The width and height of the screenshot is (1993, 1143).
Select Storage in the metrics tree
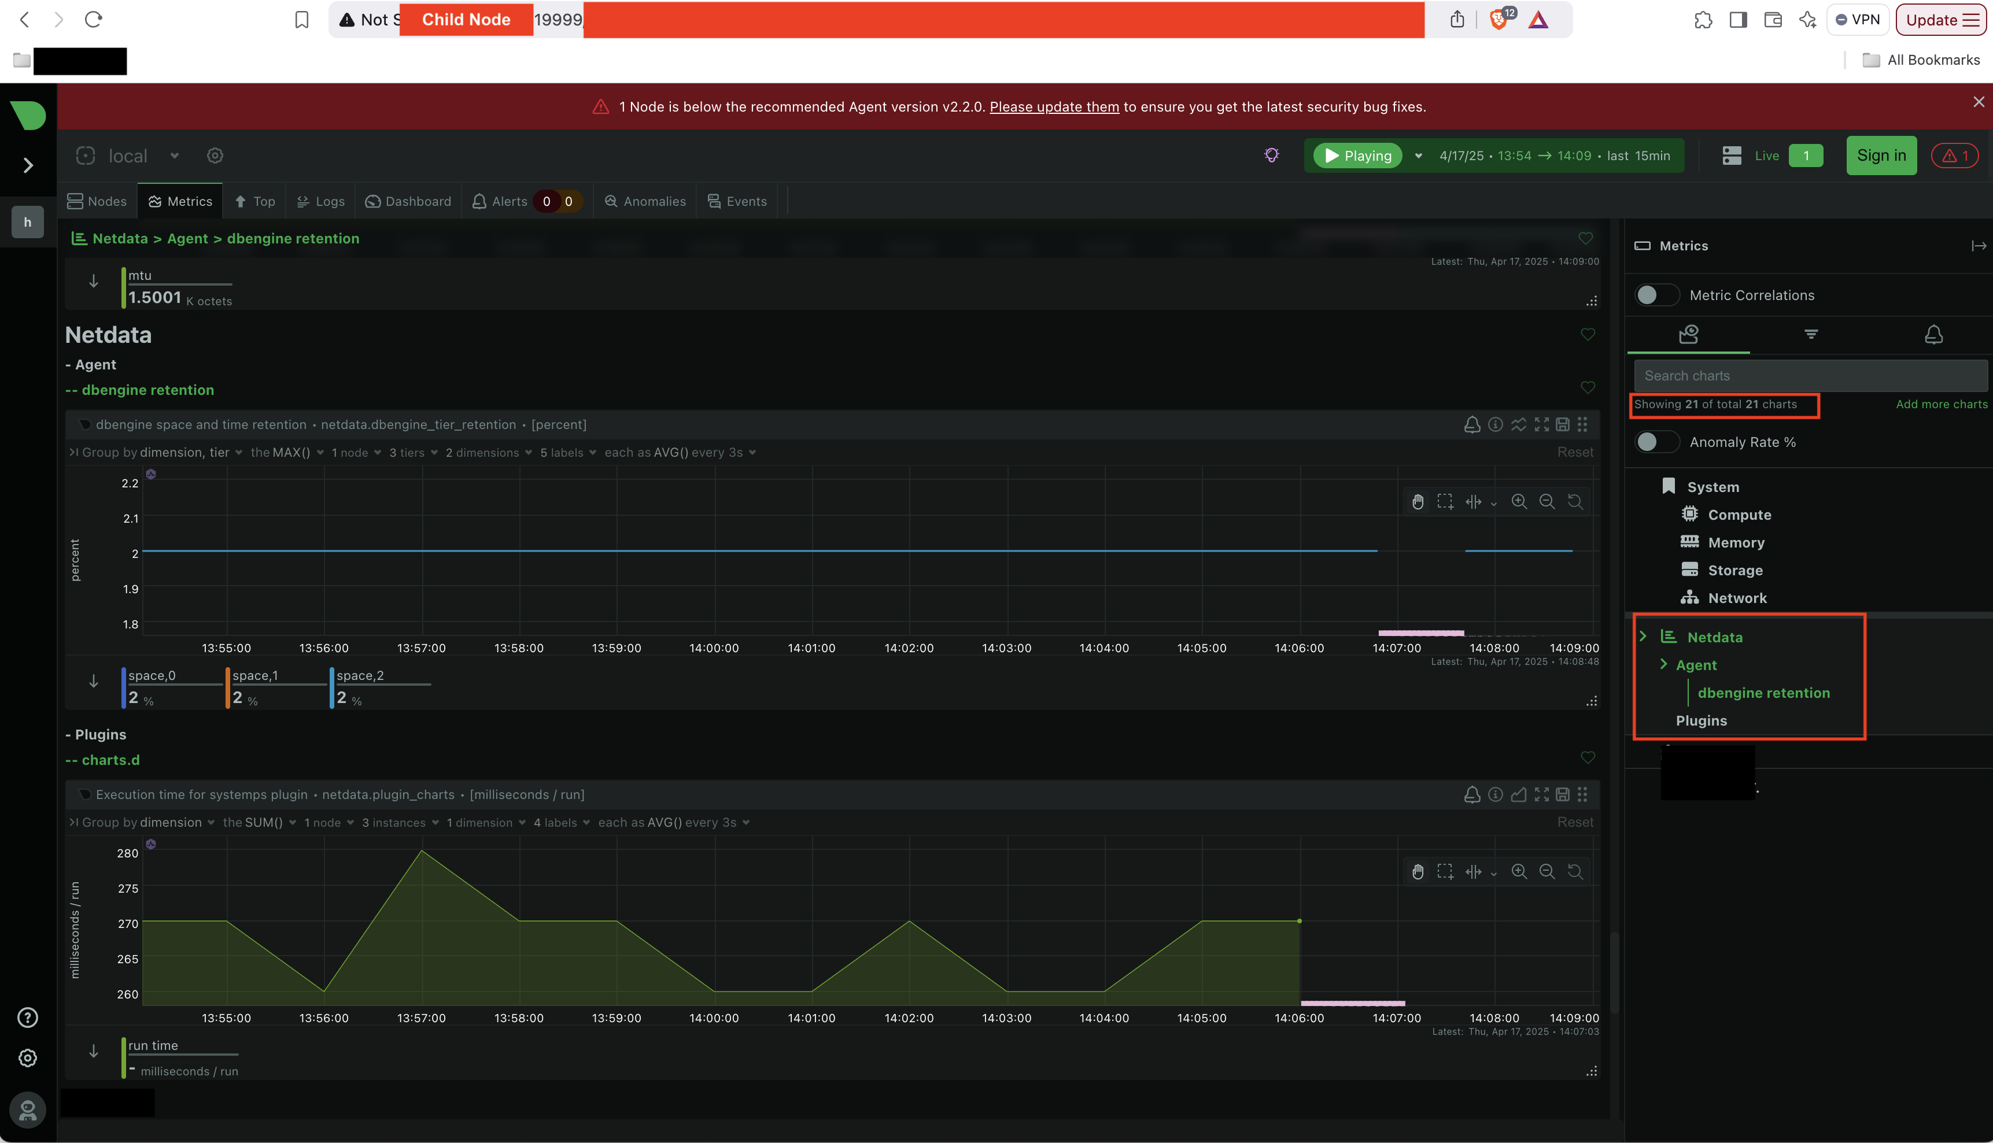pyautogui.click(x=1734, y=570)
